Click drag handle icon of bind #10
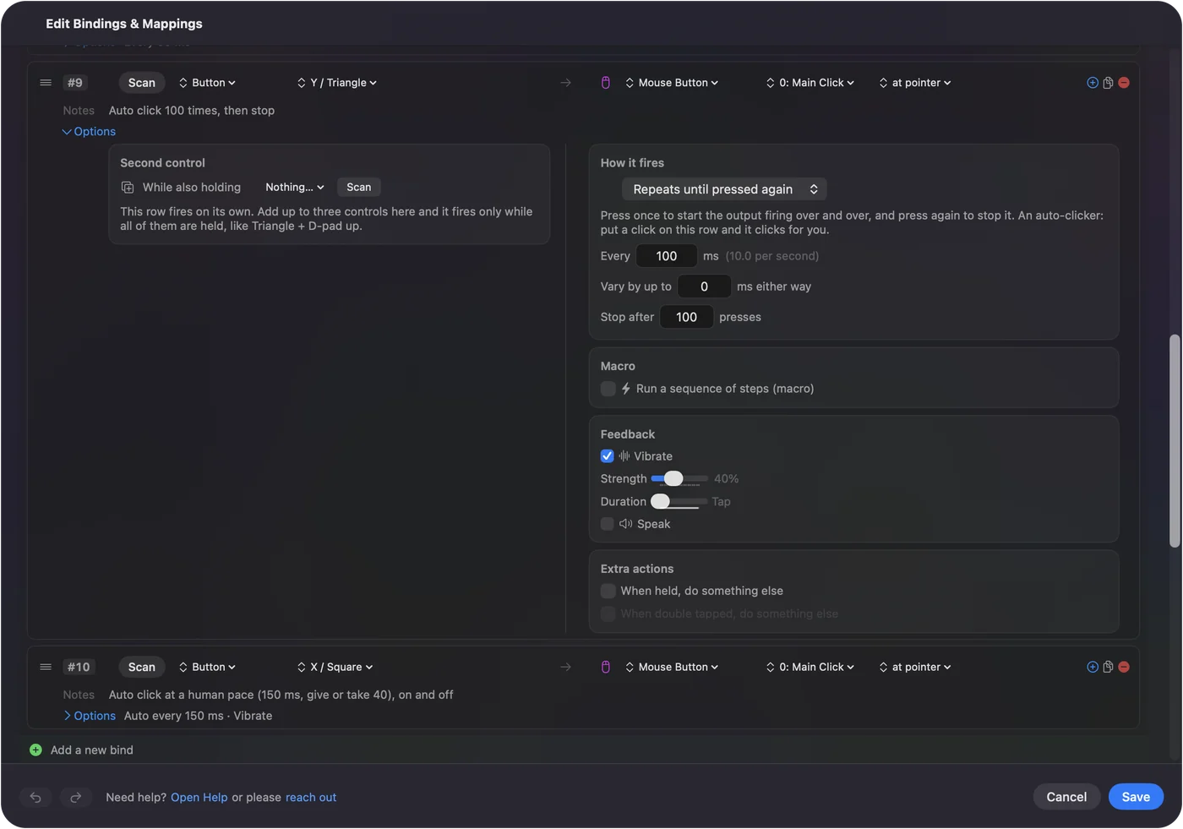 (46, 667)
